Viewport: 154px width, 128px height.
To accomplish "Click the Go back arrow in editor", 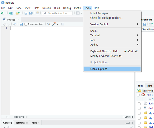I will (5, 24).
